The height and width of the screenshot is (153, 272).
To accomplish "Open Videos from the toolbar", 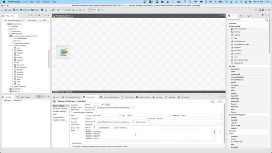I will tap(35, 10).
